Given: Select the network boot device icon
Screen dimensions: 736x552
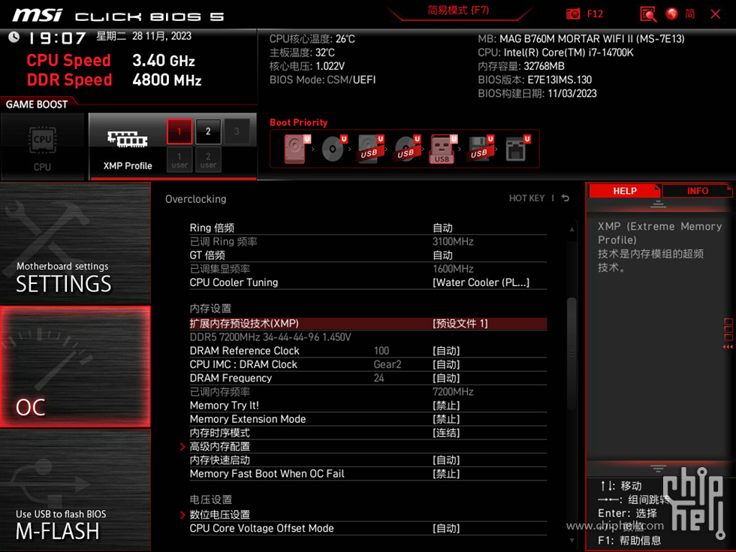Looking at the screenshot, I should (516, 149).
